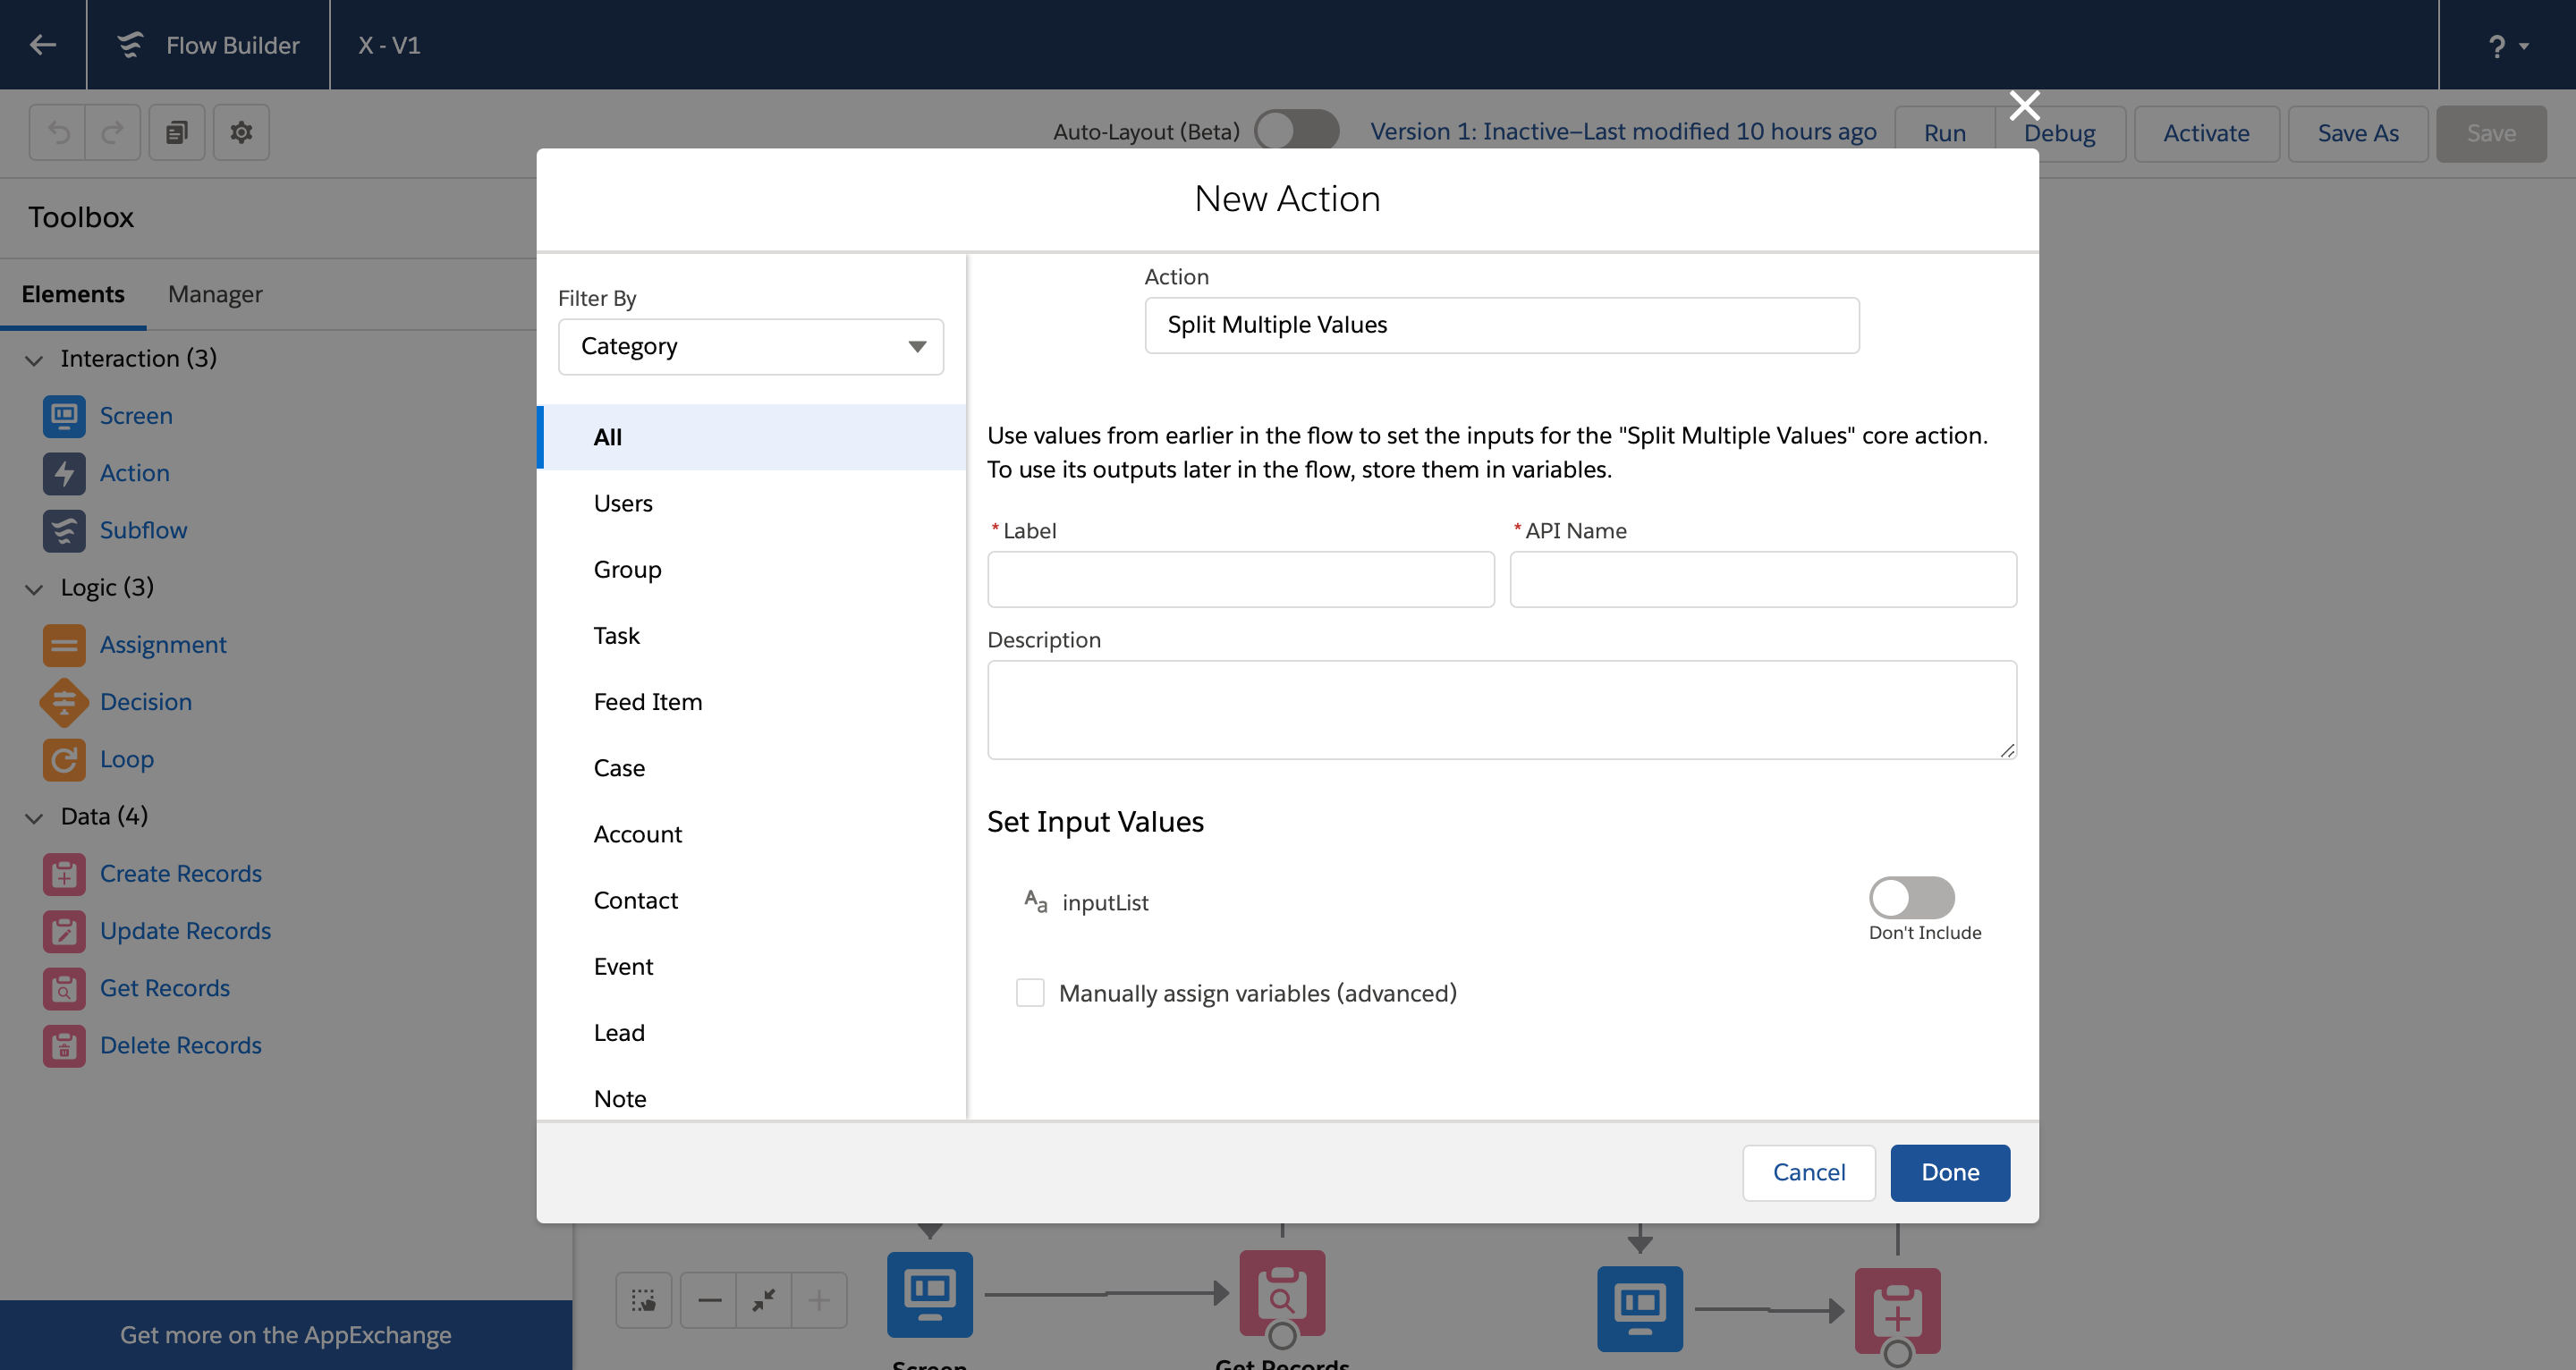Collapse the Logic (3) section

point(34,589)
